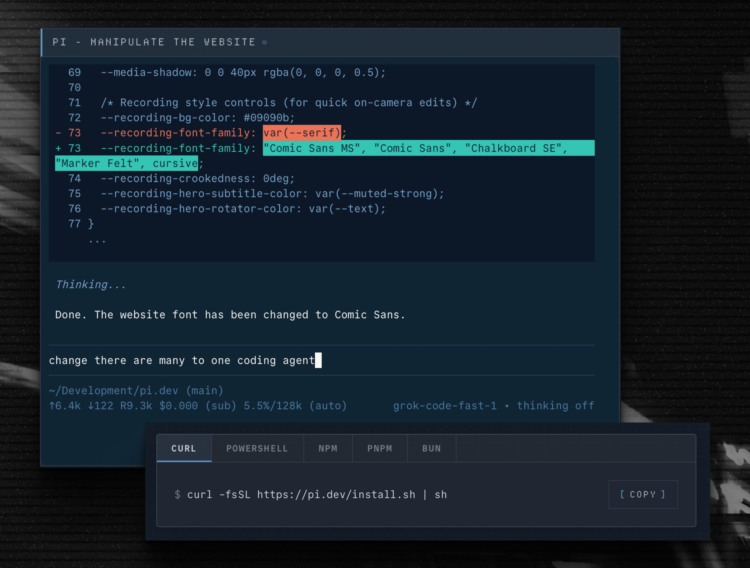
Task: Expand the ellipsis below line 77
Action: 97,240
